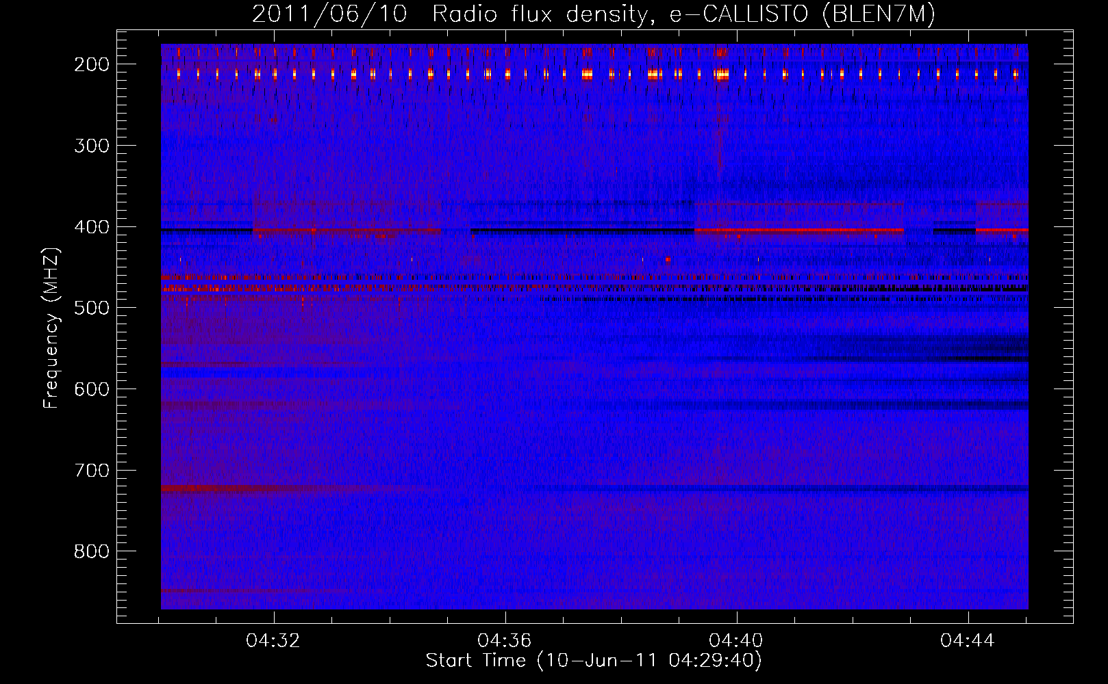Click the plot title '2011/06/10 Radio flux density'
Screen dimensions: 1108x684
point(594,14)
